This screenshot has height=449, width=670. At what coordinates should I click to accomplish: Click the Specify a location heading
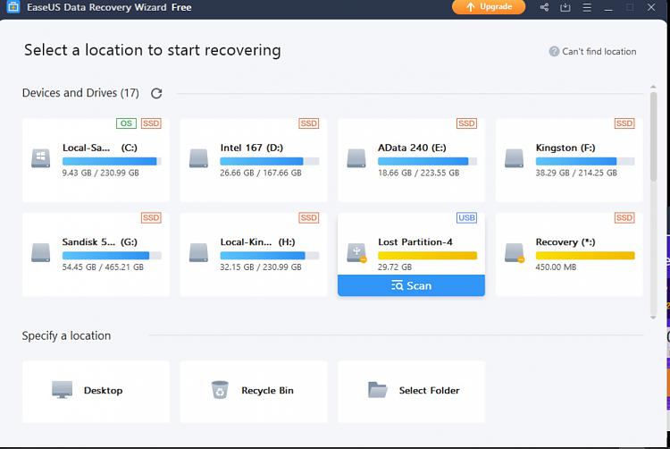[66, 335]
